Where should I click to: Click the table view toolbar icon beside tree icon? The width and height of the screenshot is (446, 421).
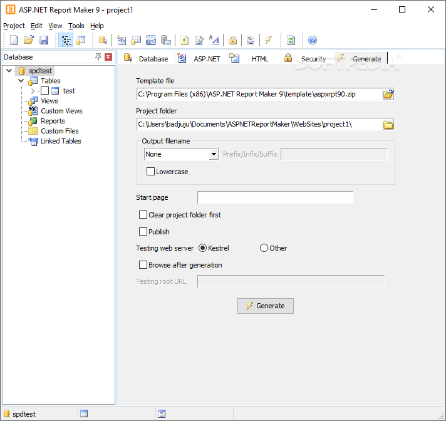(x=81, y=40)
